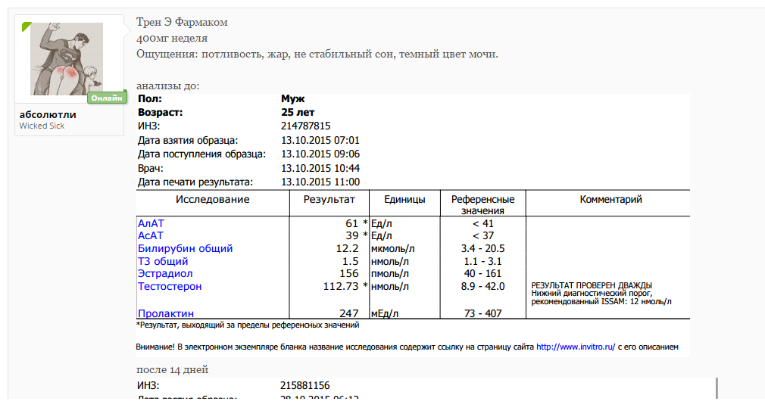Click the Исследование column header
The width and height of the screenshot is (765, 420).
(x=212, y=200)
